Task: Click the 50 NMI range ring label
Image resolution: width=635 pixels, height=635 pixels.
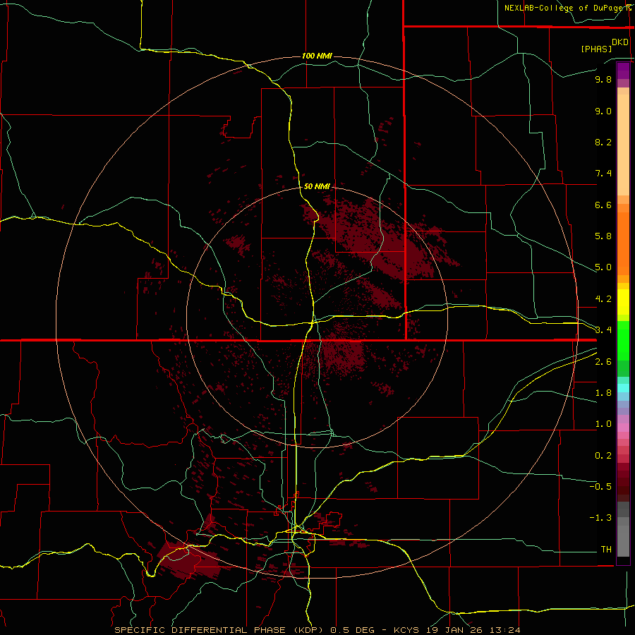Action: coord(317,186)
